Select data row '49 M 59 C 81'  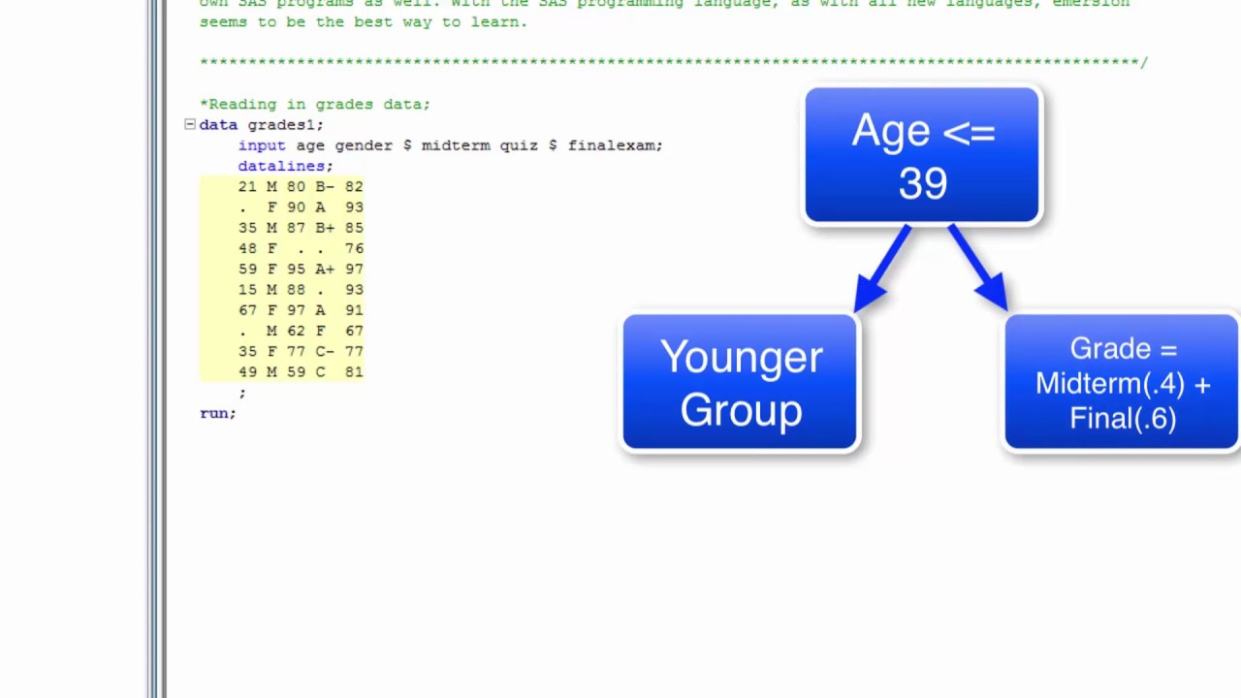click(301, 372)
